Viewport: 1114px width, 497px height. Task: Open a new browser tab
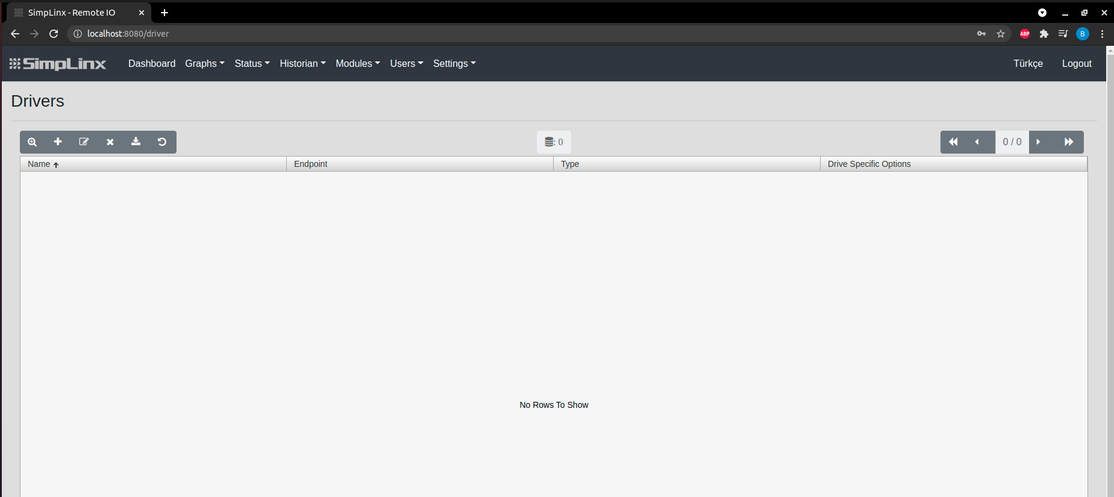coord(164,13)
